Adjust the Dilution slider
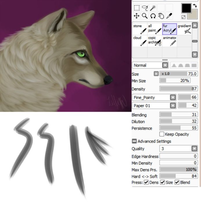 point(179,121)
